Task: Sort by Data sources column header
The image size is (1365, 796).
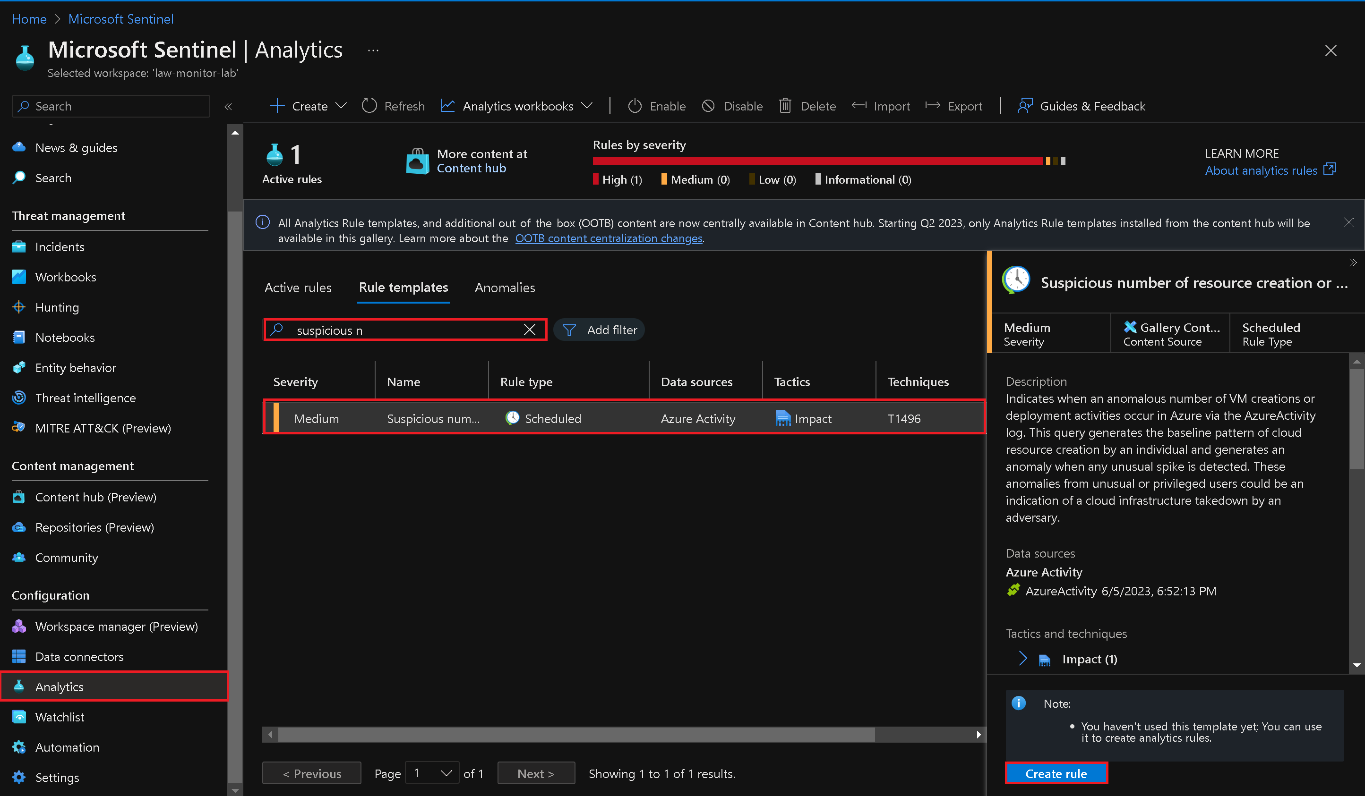Action: [x=696, y=382]
